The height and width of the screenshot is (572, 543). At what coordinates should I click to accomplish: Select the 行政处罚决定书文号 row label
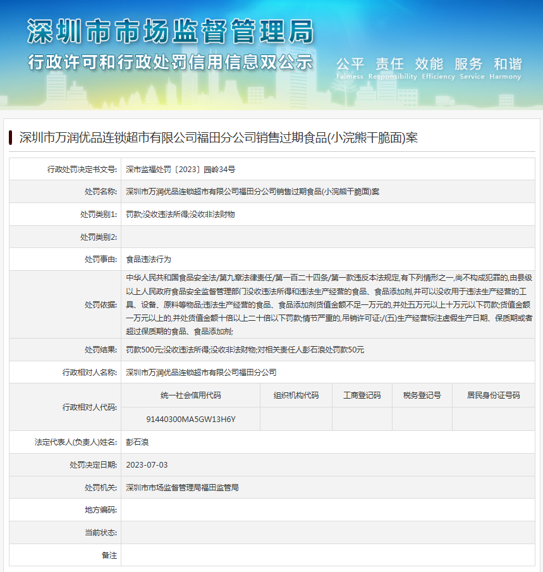[82, 170]
